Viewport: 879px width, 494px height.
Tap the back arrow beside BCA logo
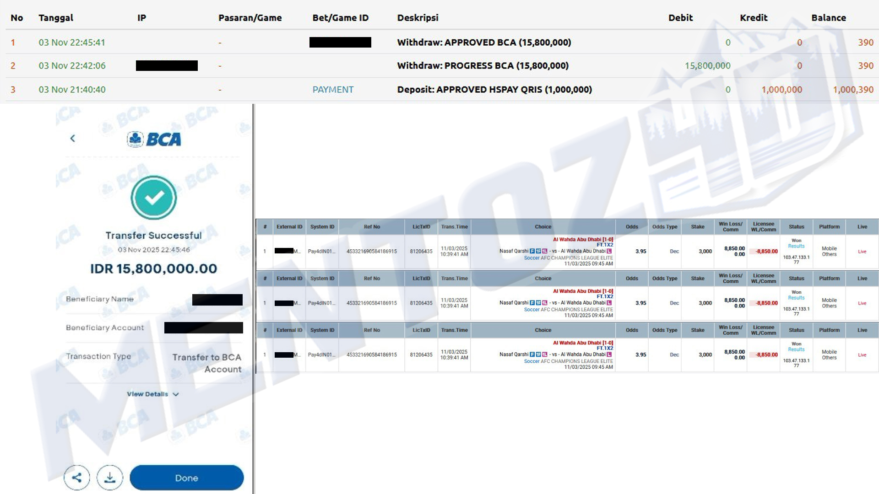[72, 138]
